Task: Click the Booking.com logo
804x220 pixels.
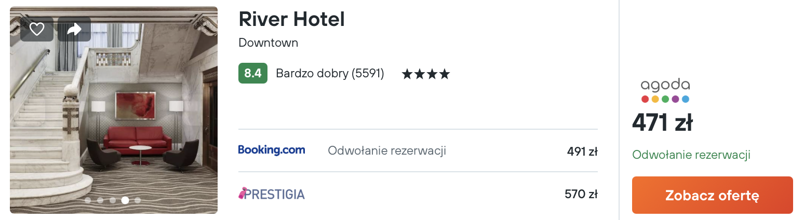Action: coord(272,150)
